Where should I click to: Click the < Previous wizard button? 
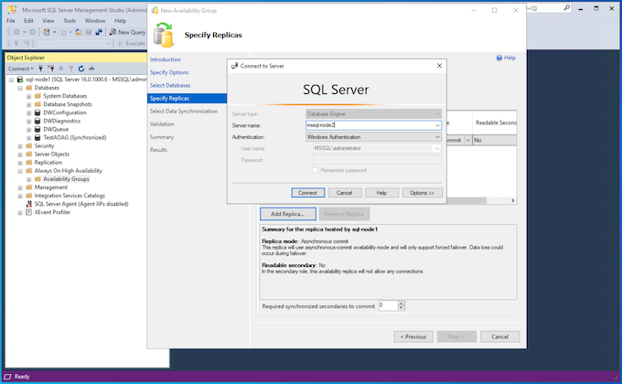coord(413,336)
